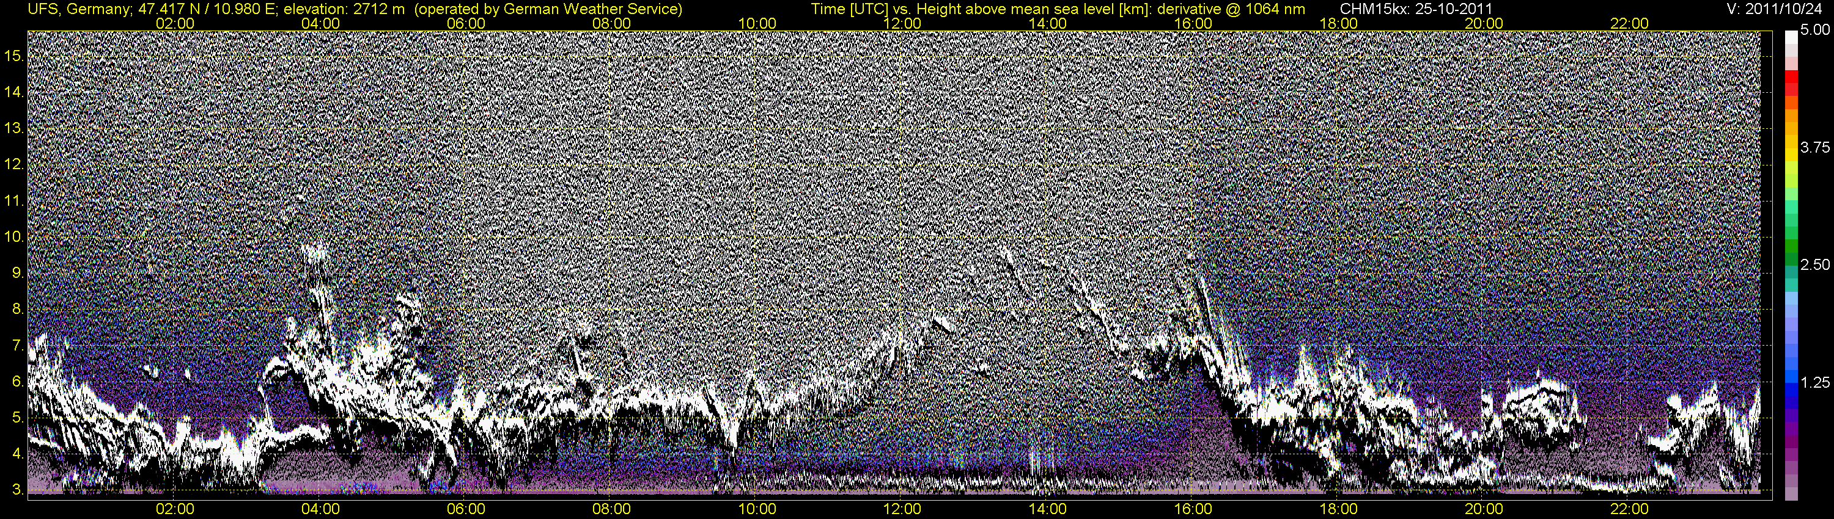Click the '10:00' label on the lower time axis
Image resolution: width=1834 pixels, height=519 pixels.
pos(757,509)
